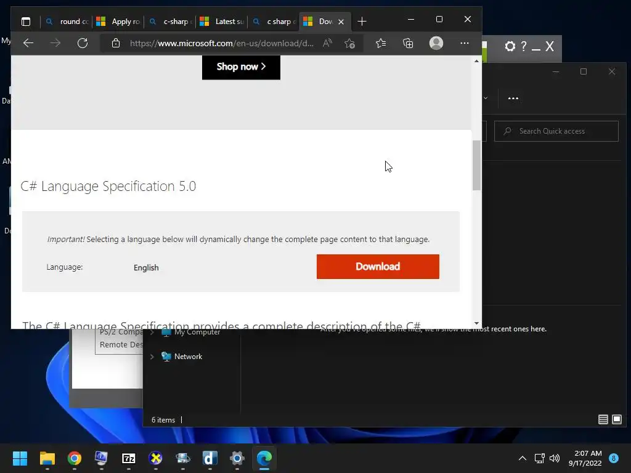
Task: Open the network status tray icon
Action: pyautogui.click(x=539, y=458)
